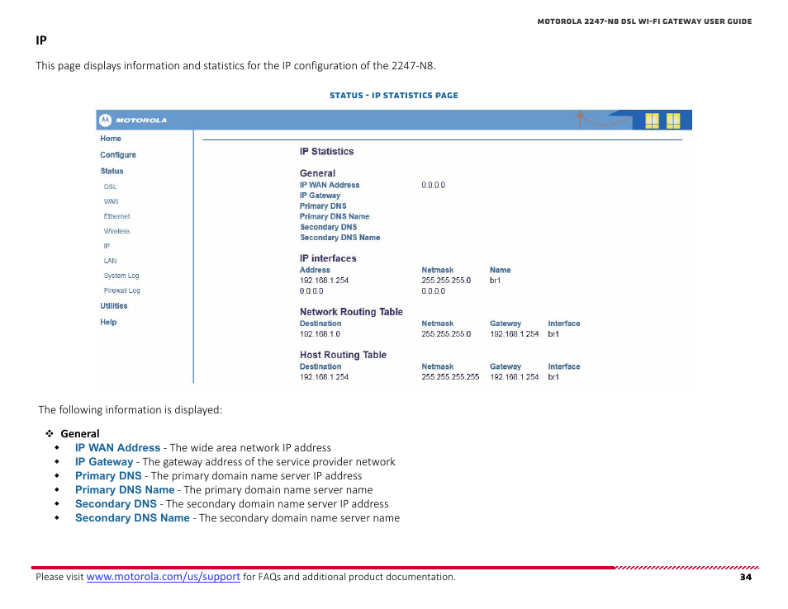Click IP WAN Address term in bullet list
Image resolution: width=788 pixels, height=609 pixels.
(x=117, y=448)
